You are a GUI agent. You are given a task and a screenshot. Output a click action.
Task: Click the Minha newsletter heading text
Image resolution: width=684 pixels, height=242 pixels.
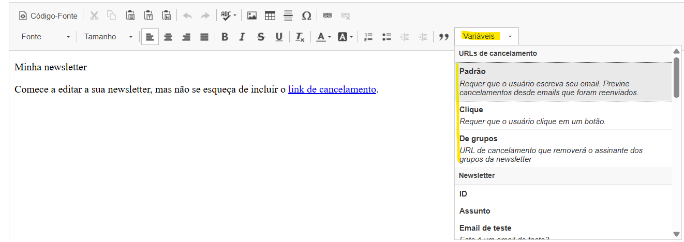point(51,67)
